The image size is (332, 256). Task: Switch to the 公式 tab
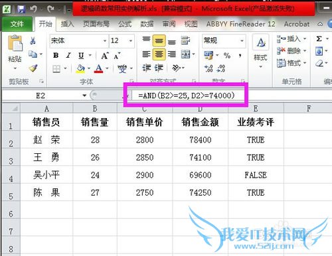125,24
